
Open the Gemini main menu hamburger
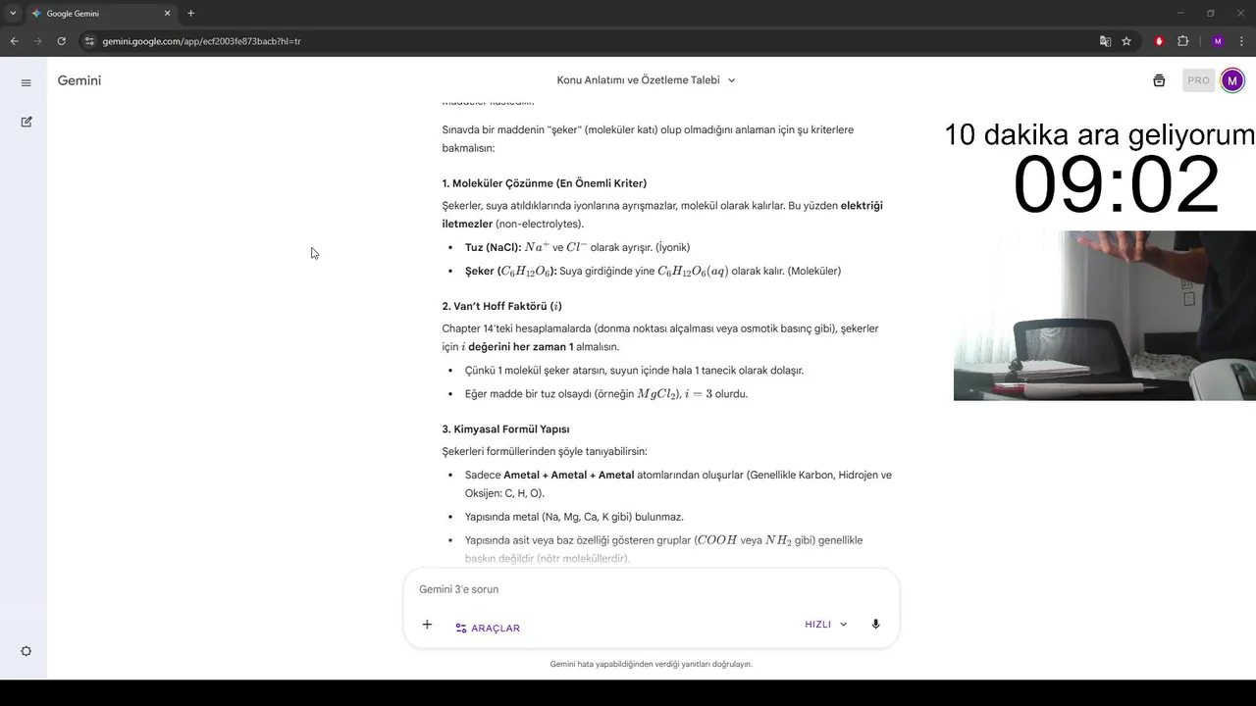[26, 82]
